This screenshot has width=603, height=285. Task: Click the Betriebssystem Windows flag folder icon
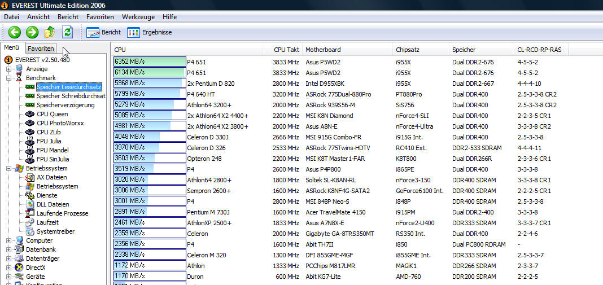point(19,169)
